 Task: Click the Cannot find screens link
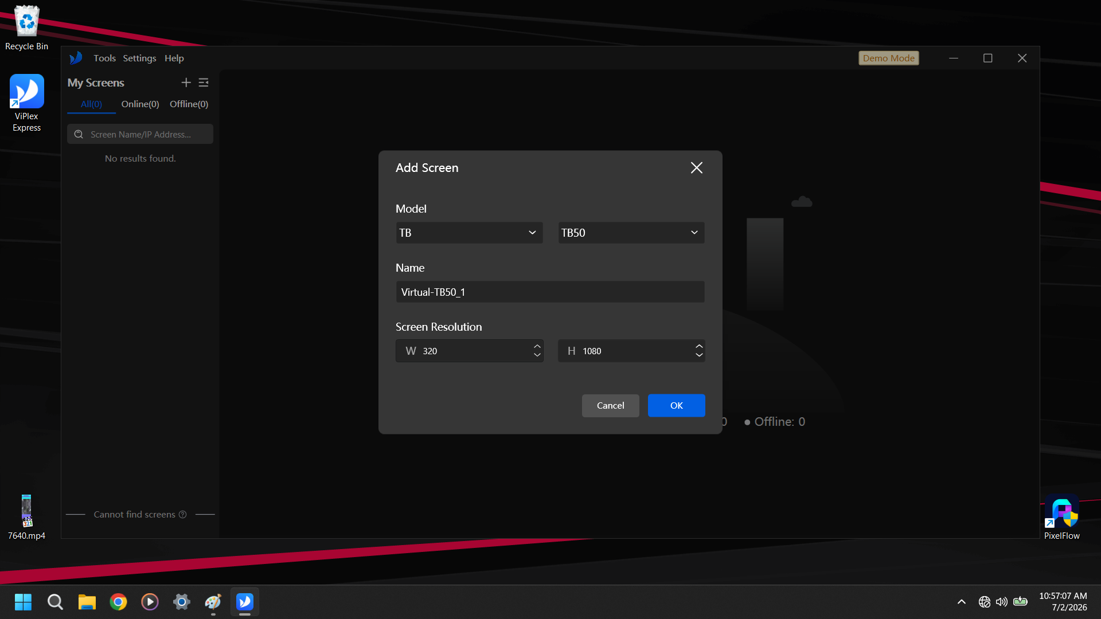(x=135, y=515)
